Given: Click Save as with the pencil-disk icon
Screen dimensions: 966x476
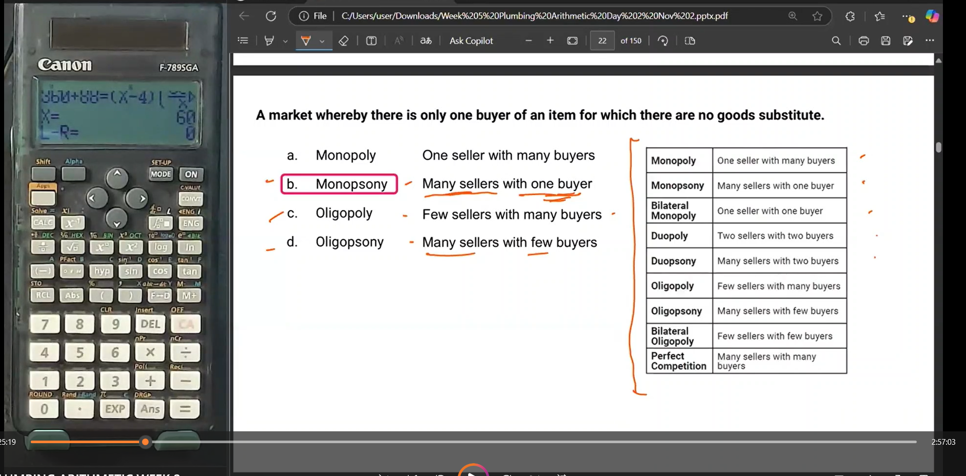Looking at the screenshot, I should click(908, 41).
